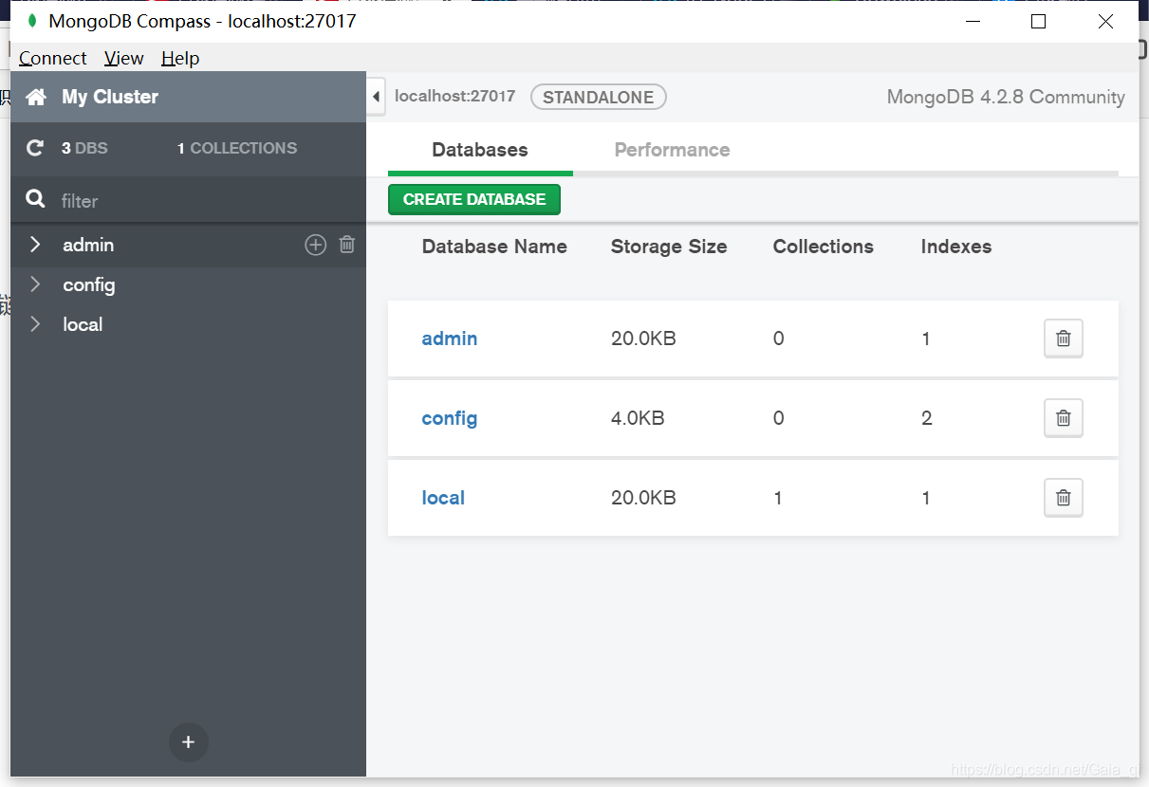Open the local database link in table
This screenshot has height=787, width=1149.
coord(443,498)
